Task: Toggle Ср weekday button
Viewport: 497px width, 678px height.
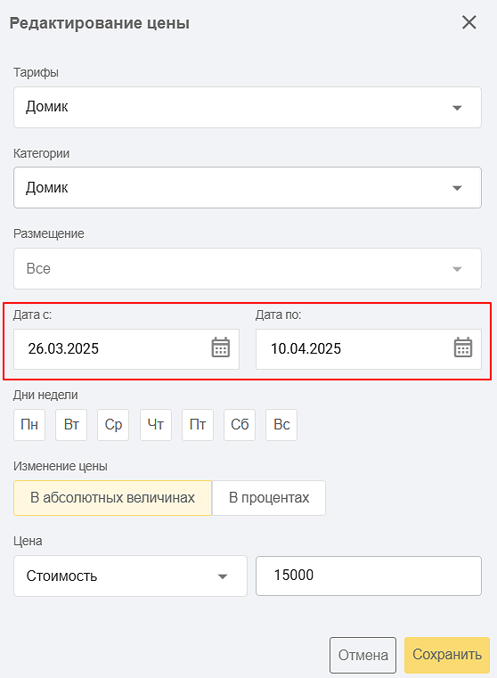Action: [113, 425]
